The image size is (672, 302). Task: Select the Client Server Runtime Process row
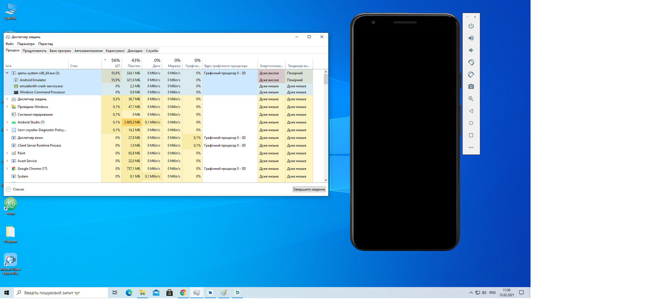pos(158,145)
